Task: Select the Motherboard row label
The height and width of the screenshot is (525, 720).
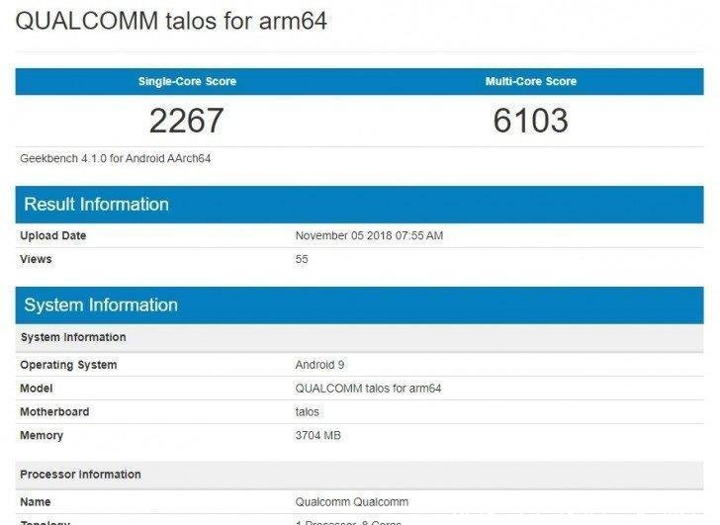Action: [54, 411]
